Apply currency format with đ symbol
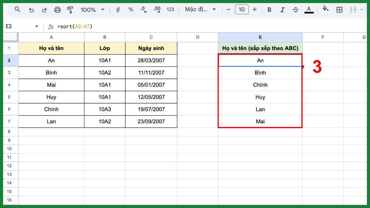The image size is (370, 208). [x=117, y=9]
